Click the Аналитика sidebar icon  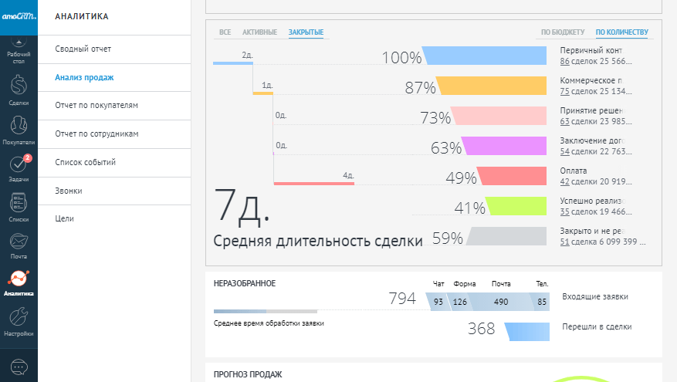pos(19,282)
